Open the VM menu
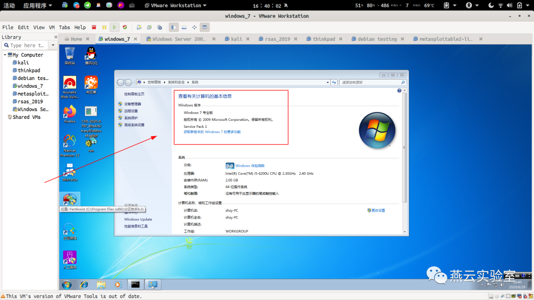The image size is (534, 300). click(52, 27)
